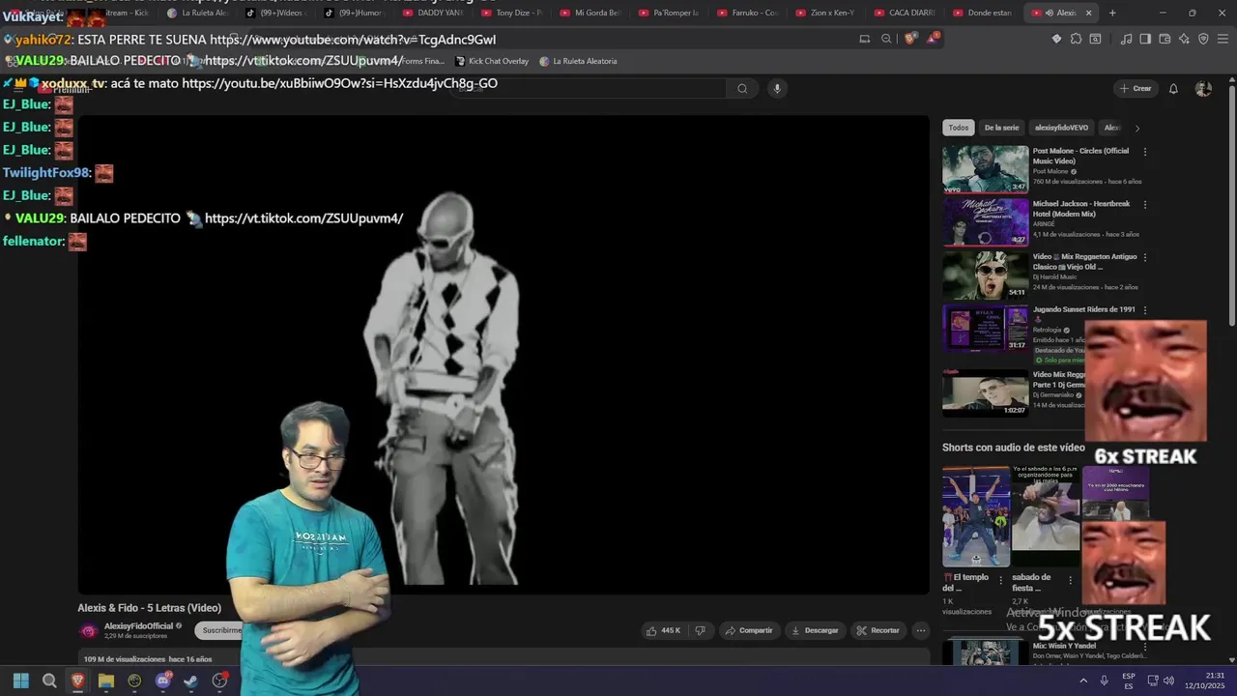Activate YouTube voice search microphone
The height and width of the screenshot is (696, 1237).
776,89
